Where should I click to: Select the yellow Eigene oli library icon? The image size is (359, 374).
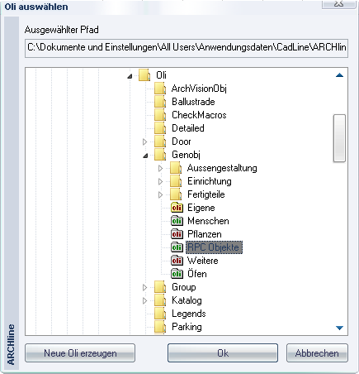177,208
